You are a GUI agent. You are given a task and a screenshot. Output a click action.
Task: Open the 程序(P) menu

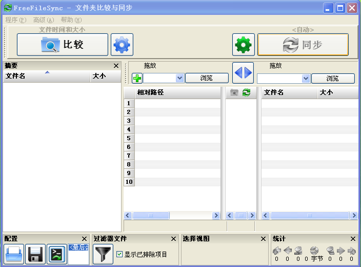coord(16,20)
